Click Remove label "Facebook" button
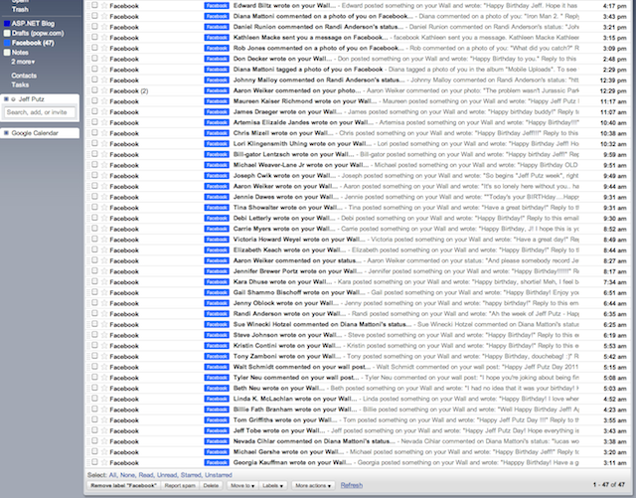The image size is (636, 498). (x=123, y=485)
